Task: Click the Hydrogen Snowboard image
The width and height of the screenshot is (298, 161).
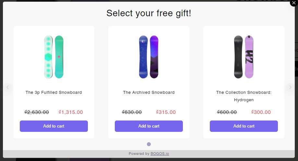Action: (x=244, y=57)
